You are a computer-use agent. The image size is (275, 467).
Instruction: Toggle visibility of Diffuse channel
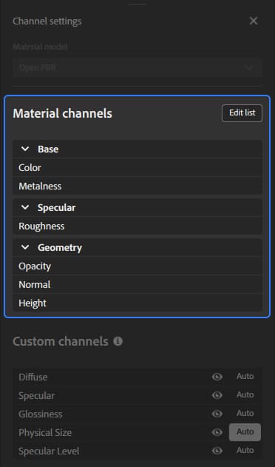pos(217,377)
